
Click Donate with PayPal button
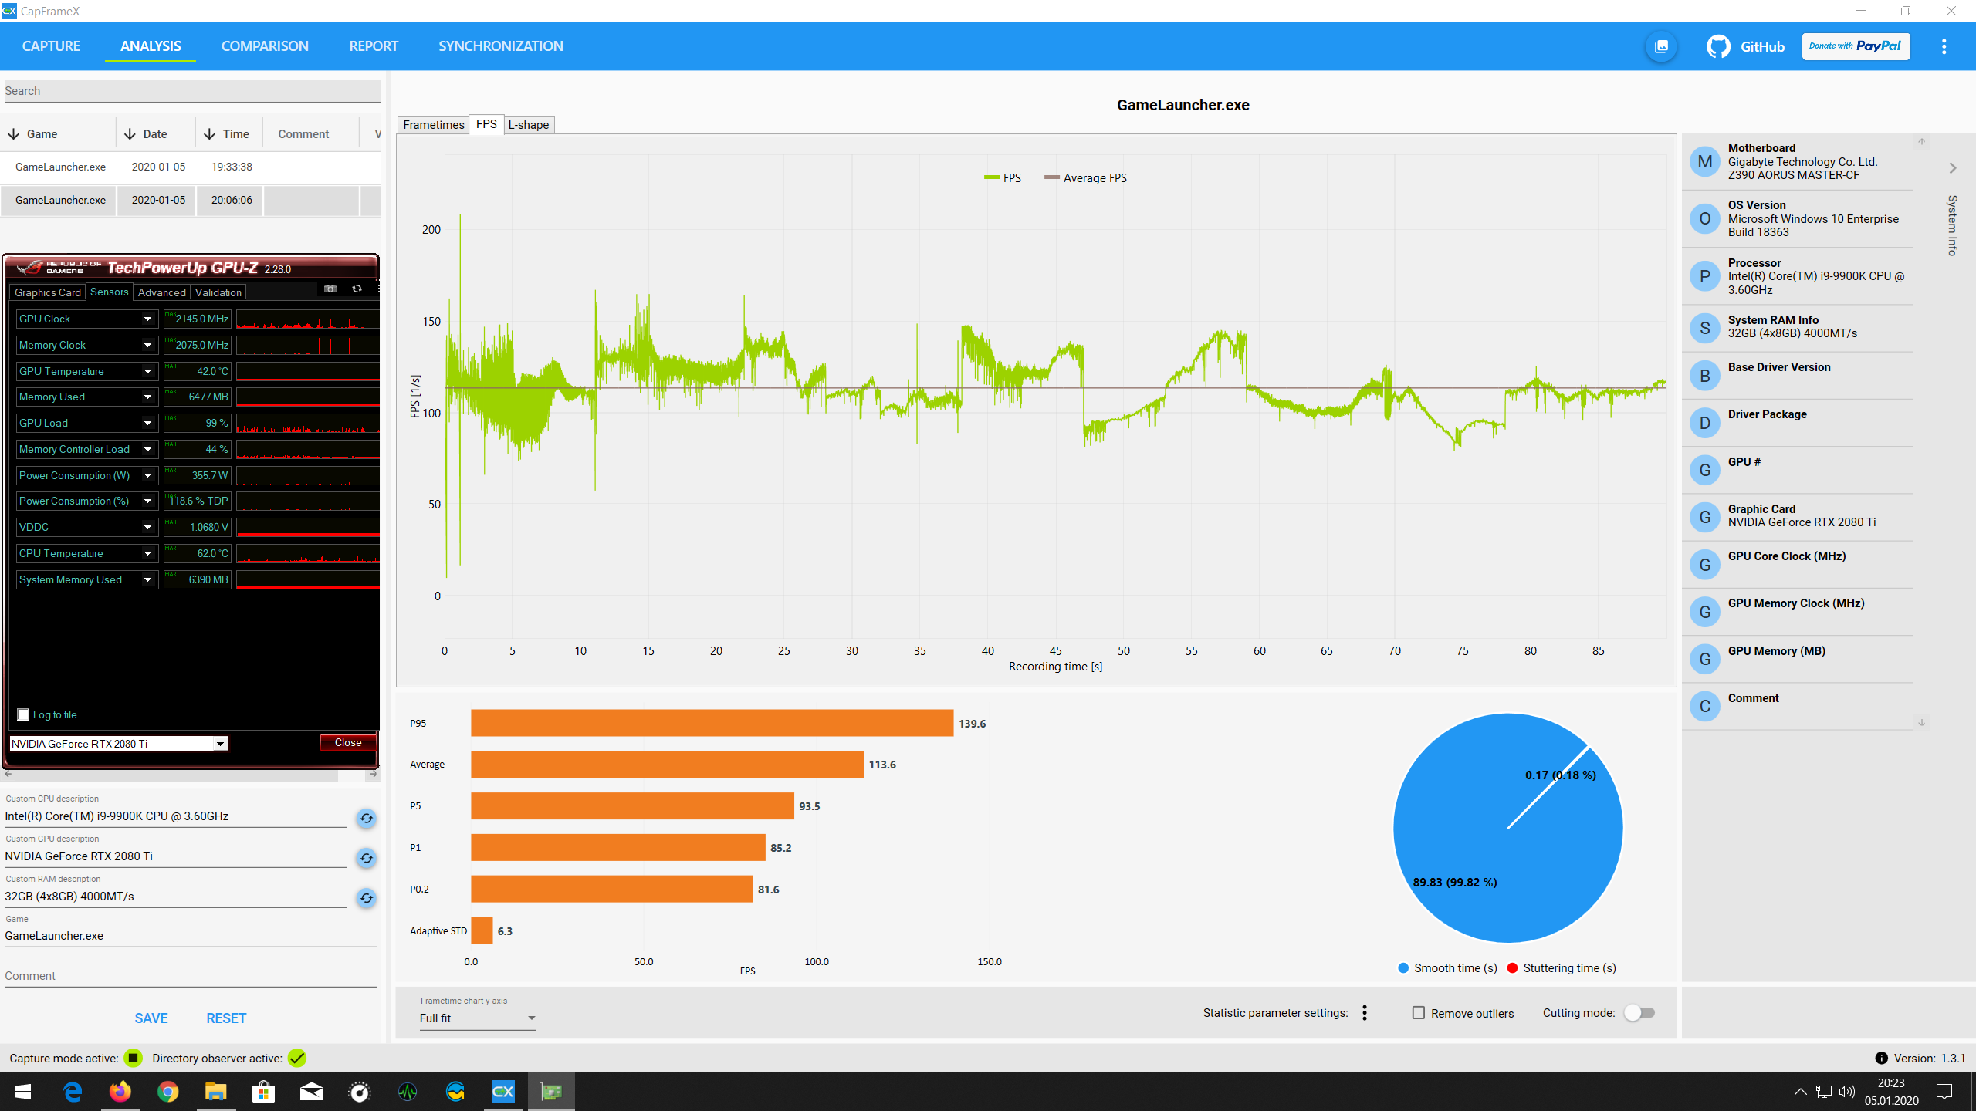tap(1856, 46)
